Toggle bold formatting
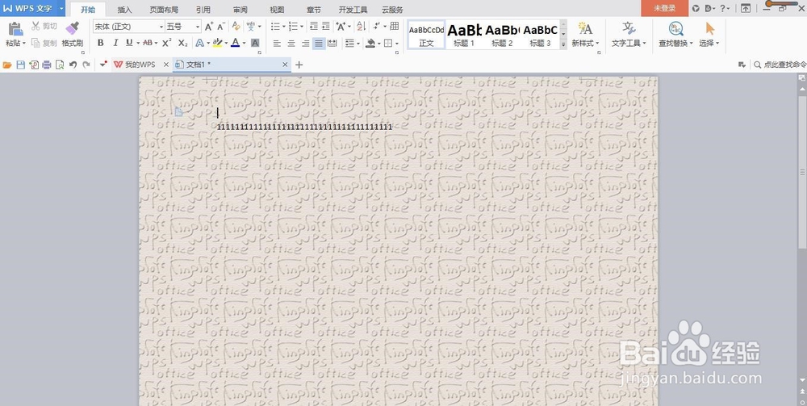The width and height of the screenshot is (807, 406). click(x=100, y=44)
